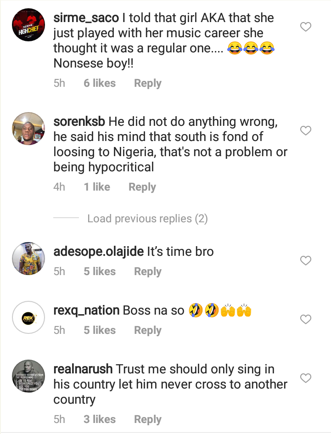Expand Load previous replies (2)
Viewport: 331px width, 434px height.
click(x=147, y=219)
